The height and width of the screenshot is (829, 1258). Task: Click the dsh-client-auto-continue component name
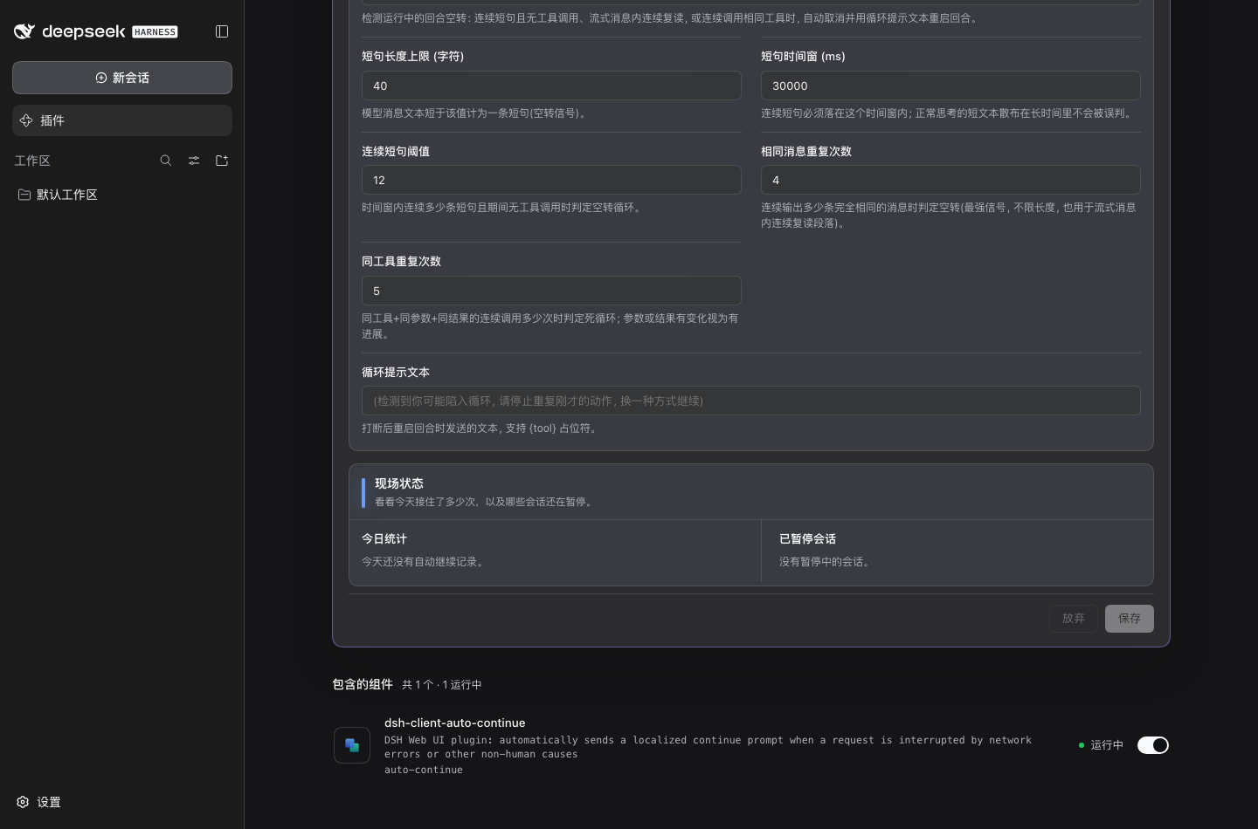[455, 723]
